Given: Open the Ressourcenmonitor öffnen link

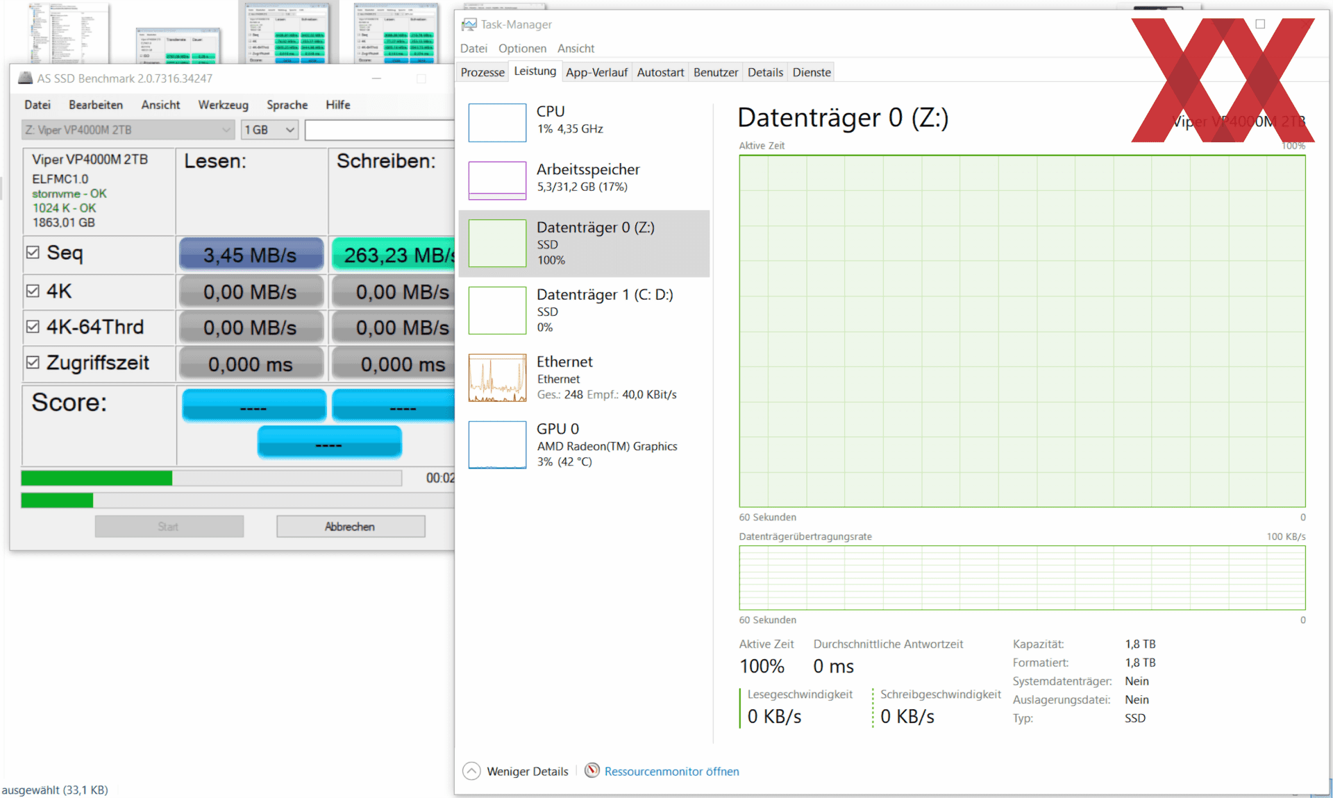Looking at the screenshot, I should [x=671, y=771].
